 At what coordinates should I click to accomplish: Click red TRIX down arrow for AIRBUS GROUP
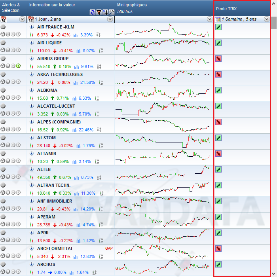click(218, 59)
